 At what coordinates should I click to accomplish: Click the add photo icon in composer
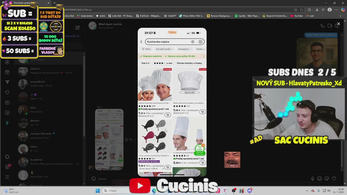pos(320,179)
